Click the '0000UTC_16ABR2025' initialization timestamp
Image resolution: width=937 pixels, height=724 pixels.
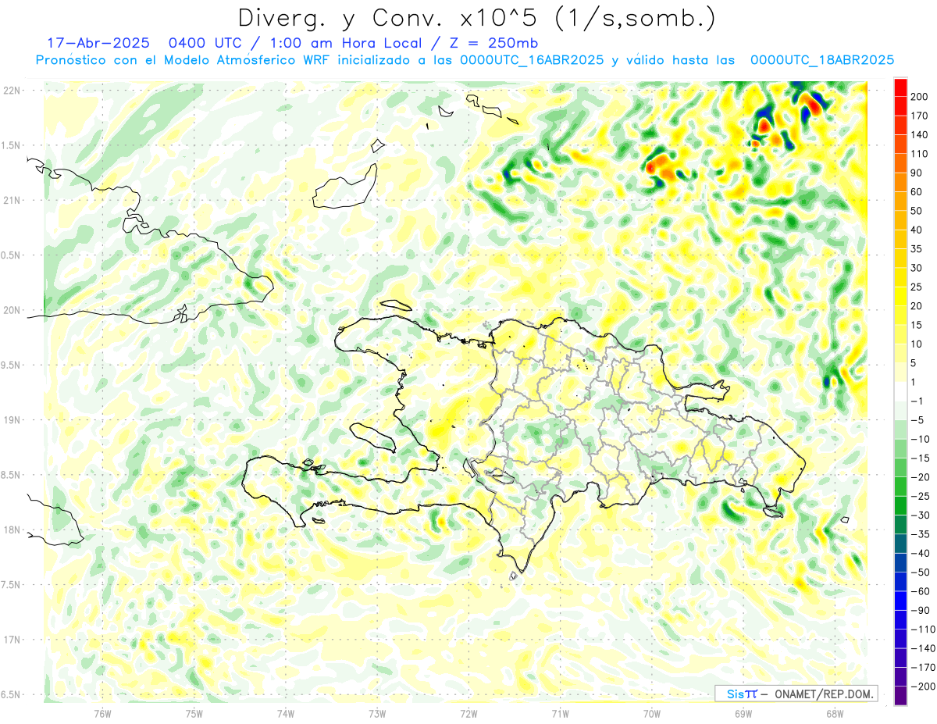click(531, 60)
